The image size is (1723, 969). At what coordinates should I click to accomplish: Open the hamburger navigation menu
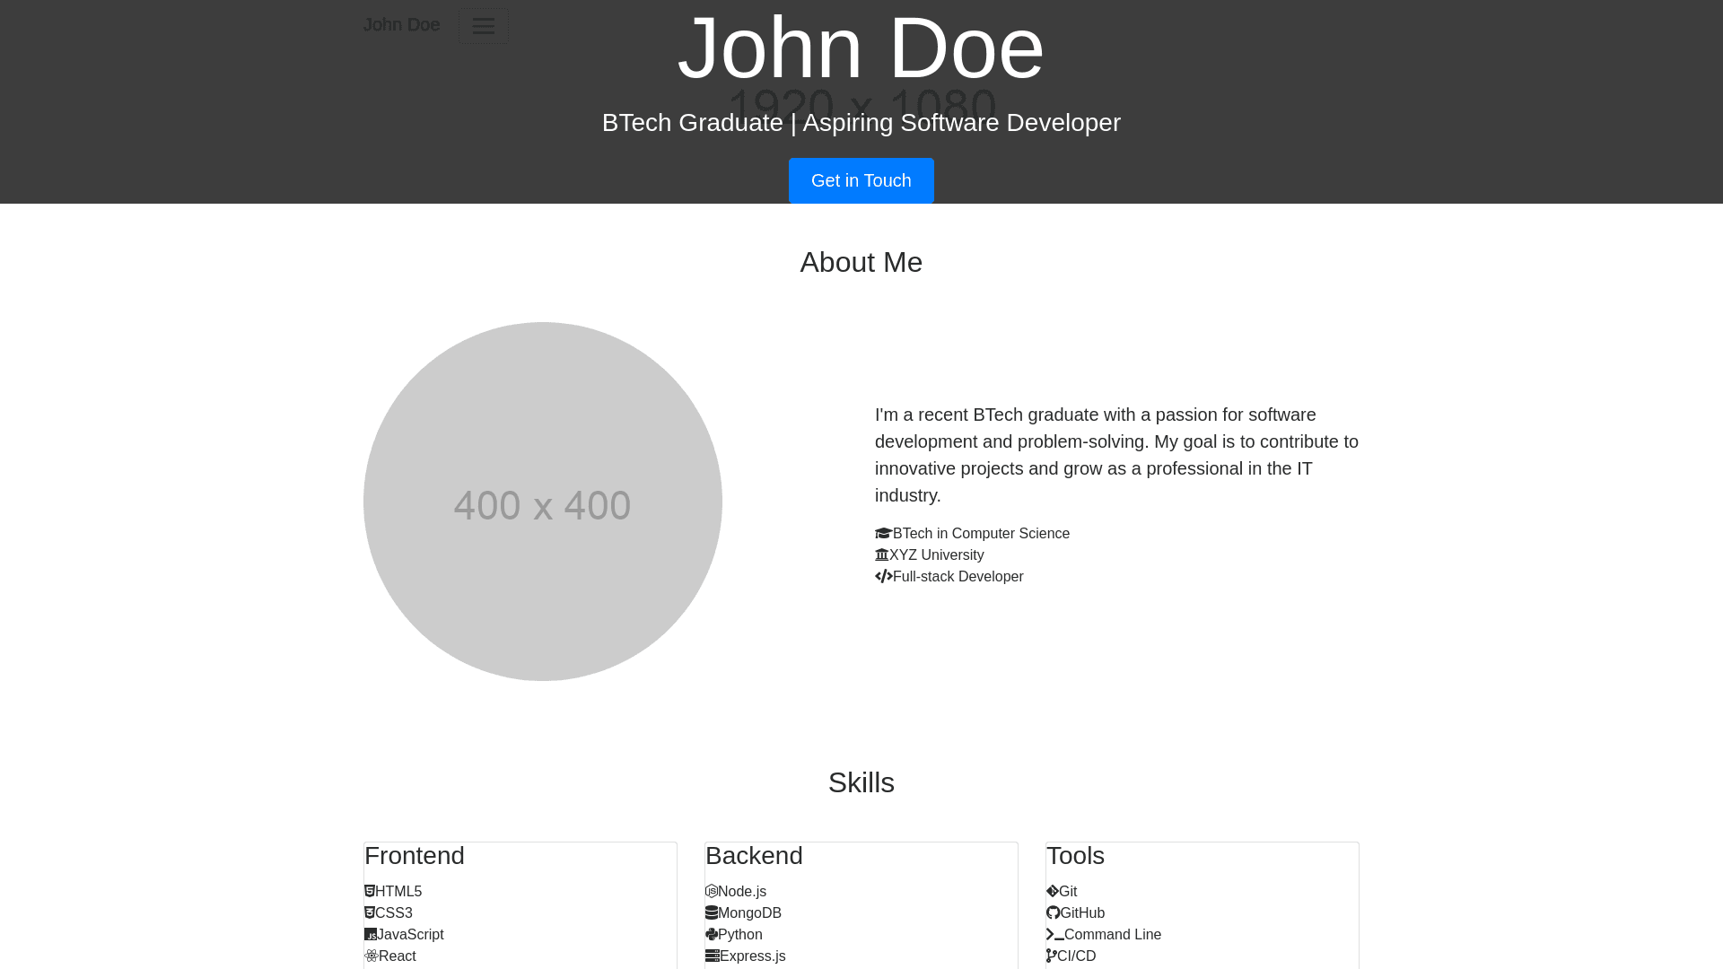pyautogui.click(x=483, y=26)
